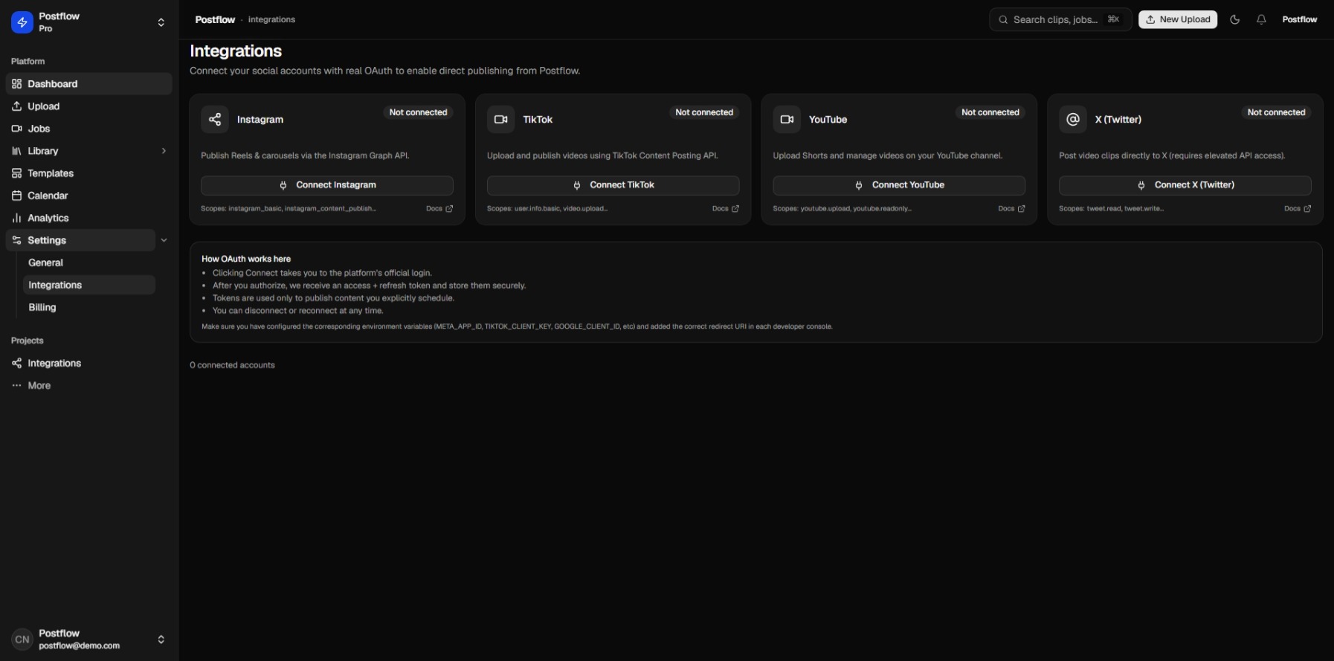1334x661 pixels.
Task: Collapse the Settings submenu chevron
Action: pos(164,240)
